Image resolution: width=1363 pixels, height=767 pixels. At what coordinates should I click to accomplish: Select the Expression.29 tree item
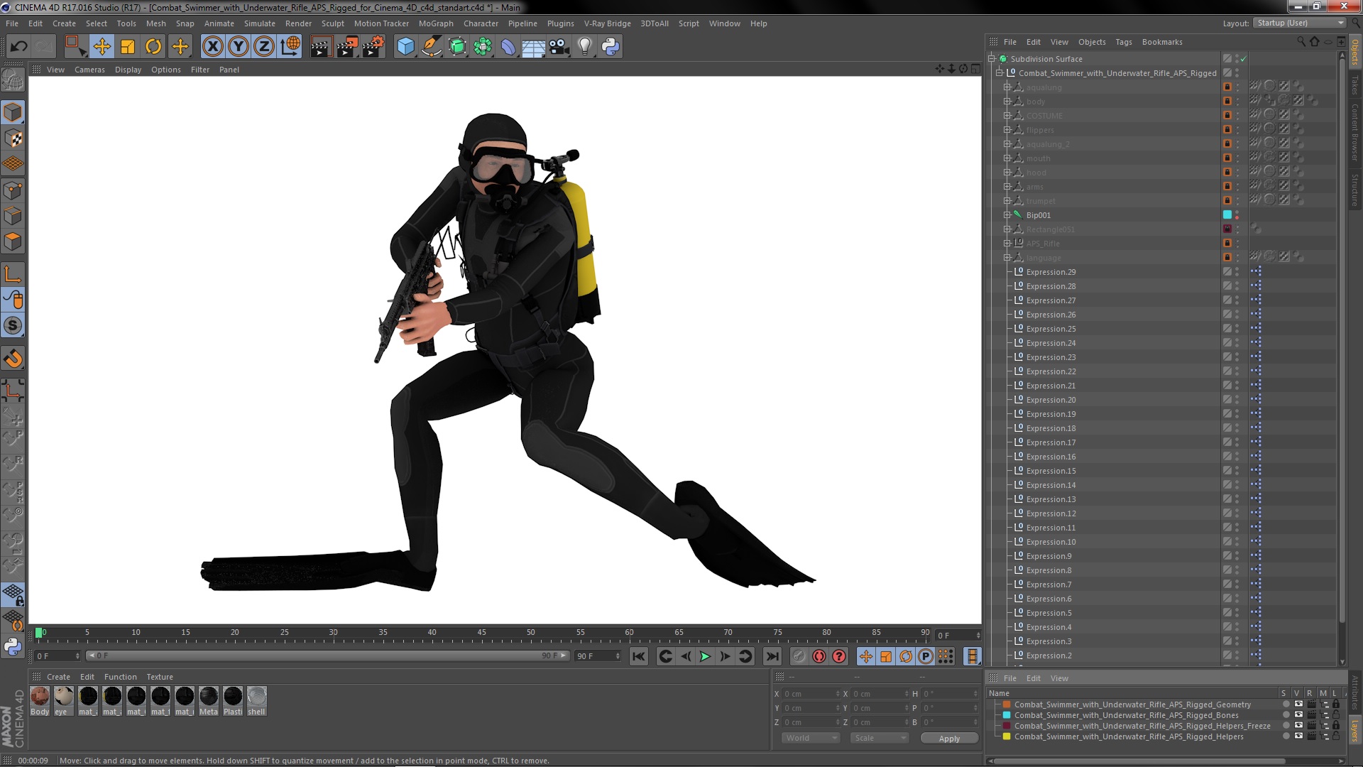1051,272
